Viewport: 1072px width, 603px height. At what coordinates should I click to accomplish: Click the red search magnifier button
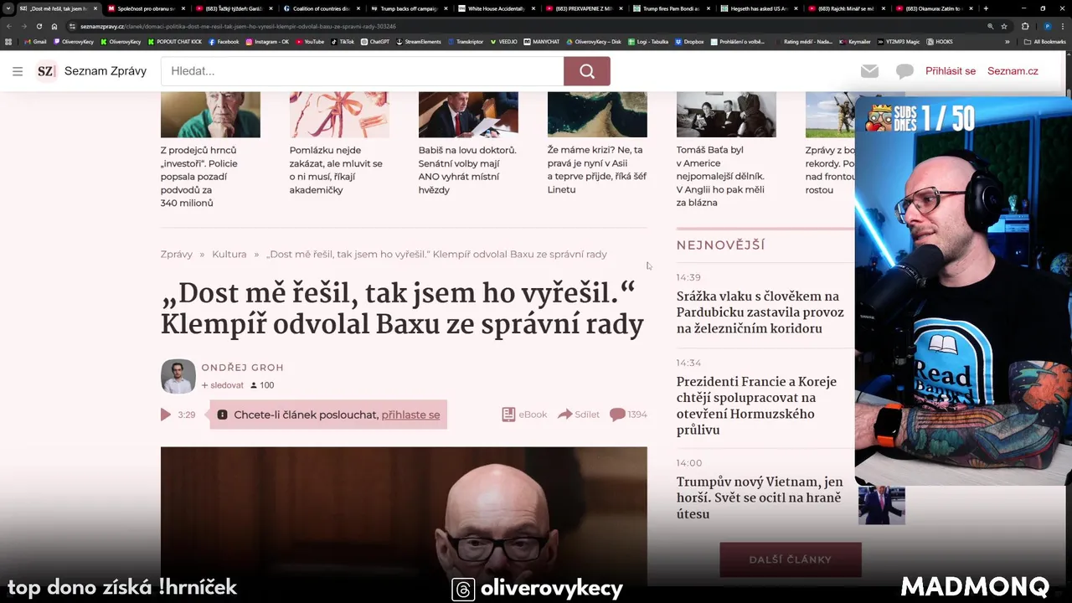pyautogui.click(x=587, y=71)
